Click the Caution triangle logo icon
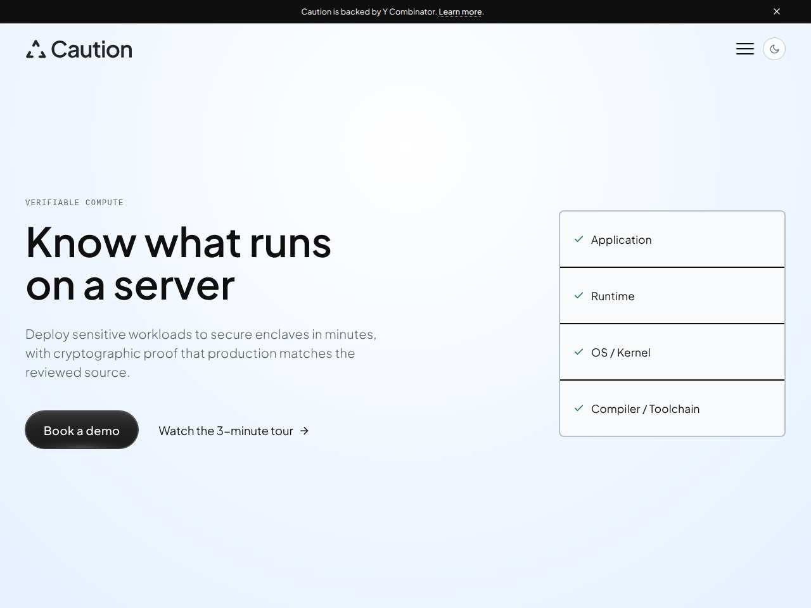The height and width of the screenshot is (608, 811). click(36, 49)
